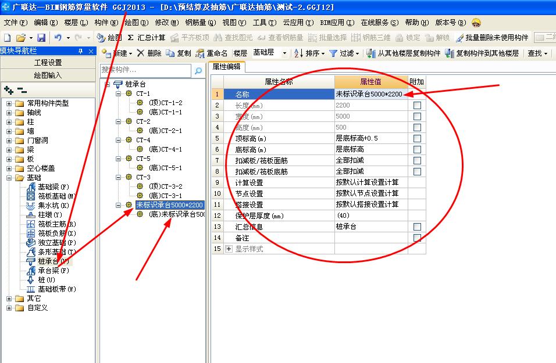Open the 查找 find dropdown
This screenshot has height=363, width=556.
click(x=537, y=53)
